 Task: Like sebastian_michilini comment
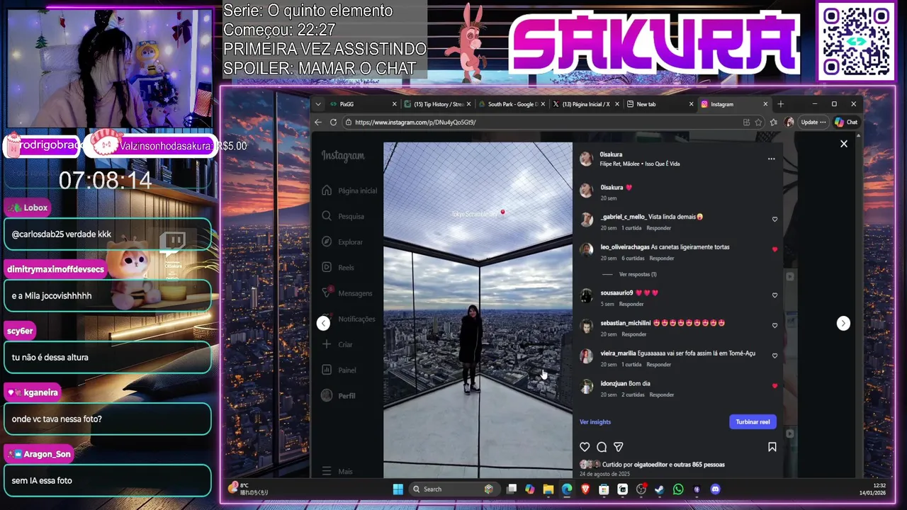click(x=774, y=326)
